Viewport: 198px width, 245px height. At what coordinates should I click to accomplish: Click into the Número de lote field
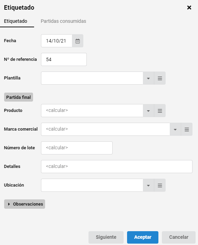[77, 148]
